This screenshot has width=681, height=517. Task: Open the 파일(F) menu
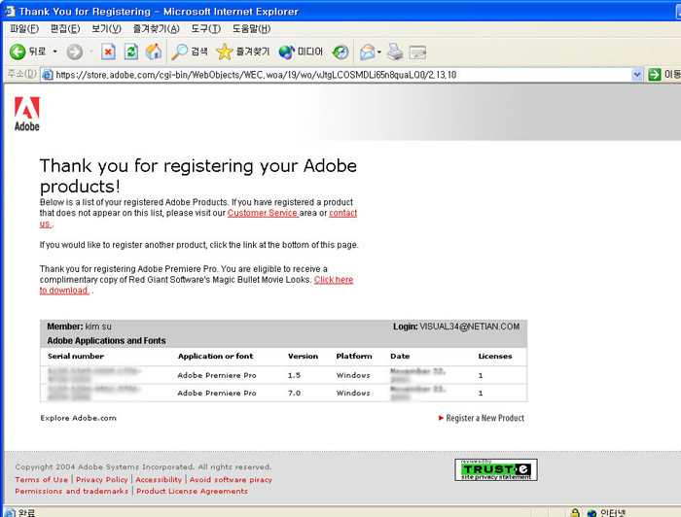(23, 29)
